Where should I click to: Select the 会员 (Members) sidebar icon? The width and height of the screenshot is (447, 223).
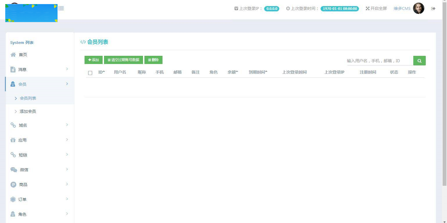click(x=13, y=84)
